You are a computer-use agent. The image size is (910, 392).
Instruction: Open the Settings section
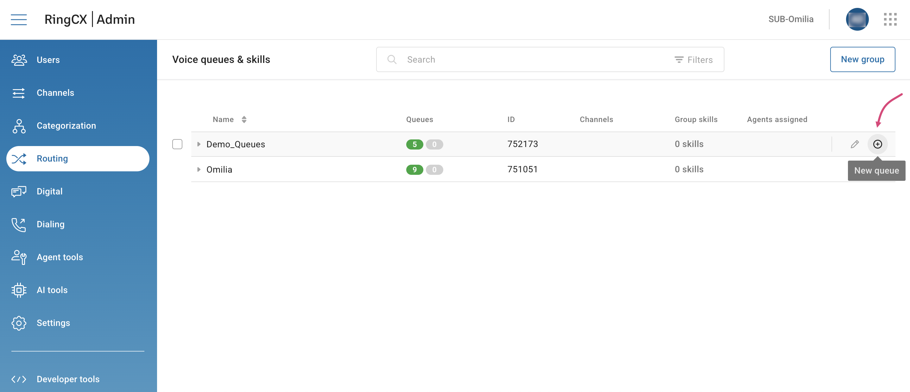tap(53, 323)
